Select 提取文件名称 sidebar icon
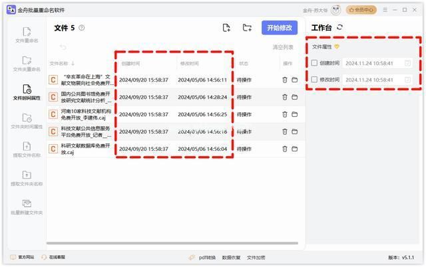 27,149
